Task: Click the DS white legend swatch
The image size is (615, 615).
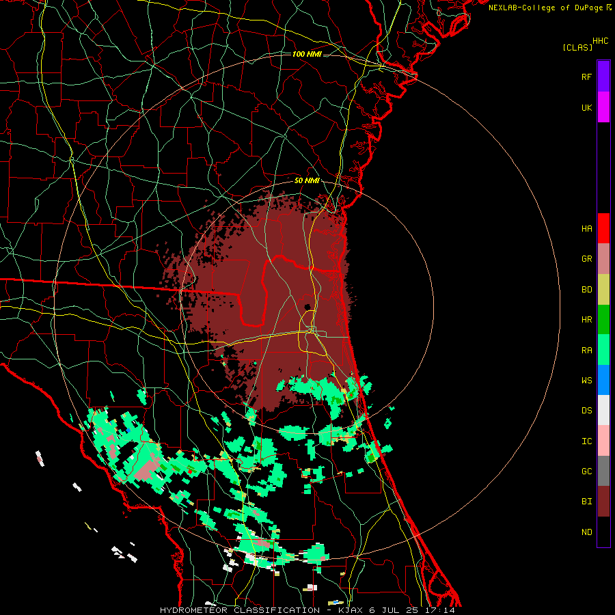Action: (603, 410)
